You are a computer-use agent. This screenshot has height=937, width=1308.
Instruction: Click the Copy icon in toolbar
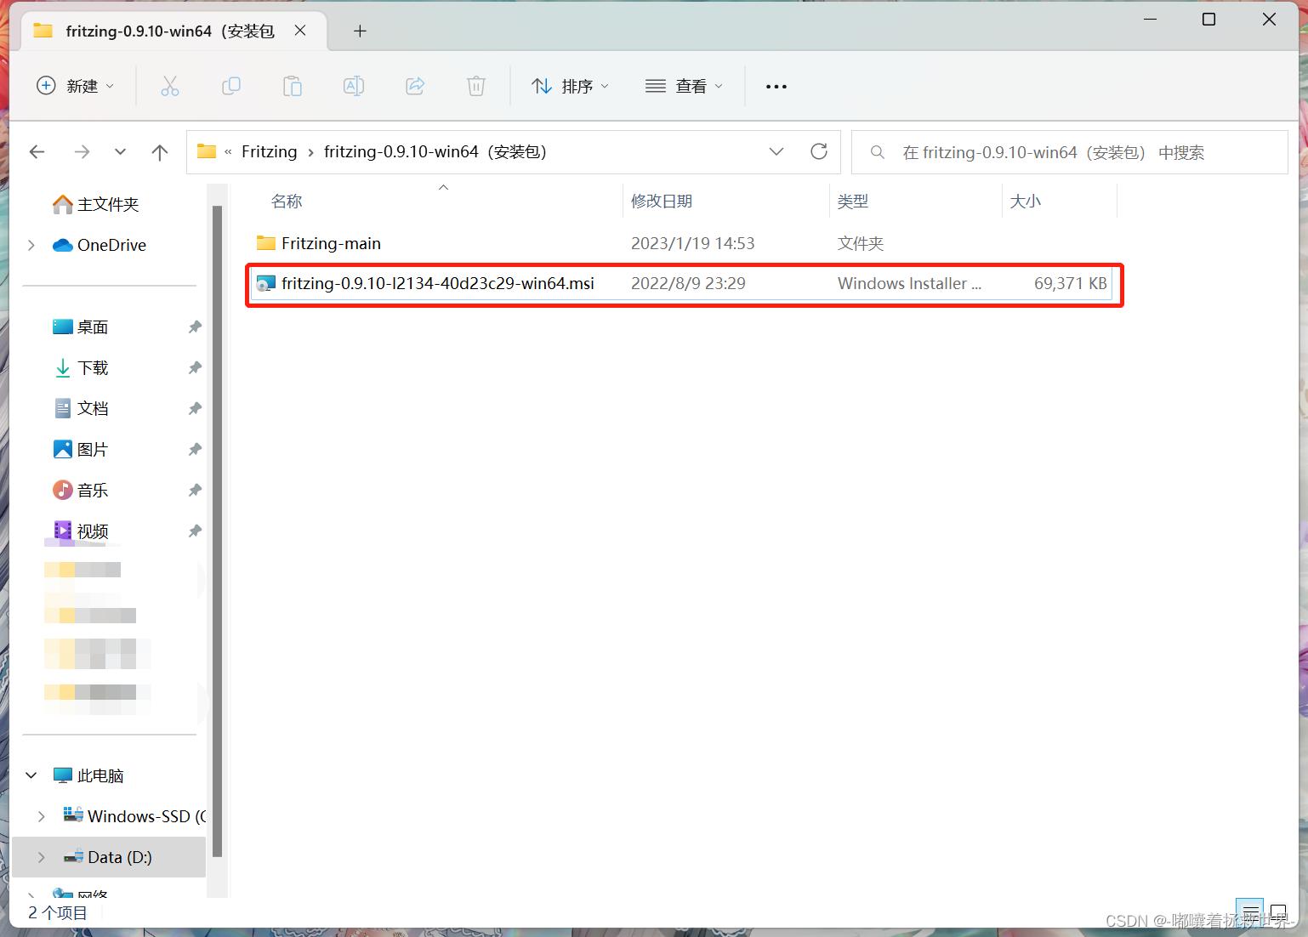point(231,86)
